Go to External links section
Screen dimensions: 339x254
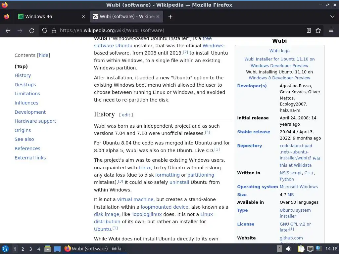tap(30, 158)
